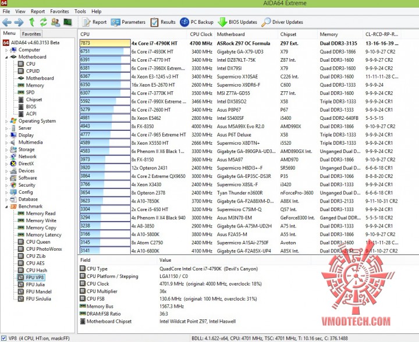Start PC Backup from the toolbar
This screenshot has width=419, height=342.
pyautogui.click(x=197, y=22)
